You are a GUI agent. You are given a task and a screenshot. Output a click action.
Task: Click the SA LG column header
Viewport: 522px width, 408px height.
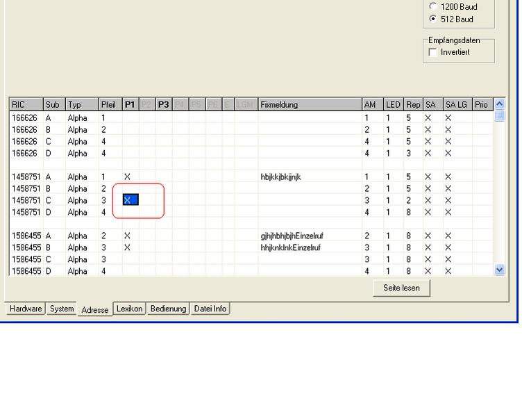(456, 105)
